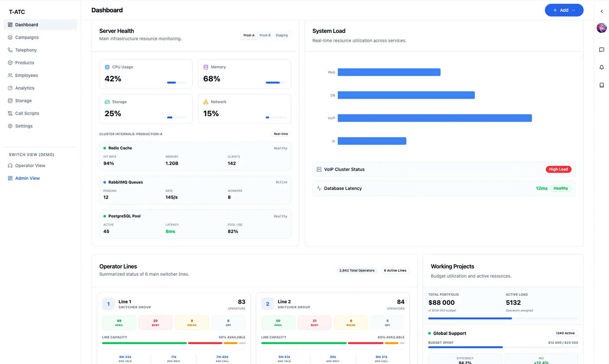Open the Employees section

point(26,75)
